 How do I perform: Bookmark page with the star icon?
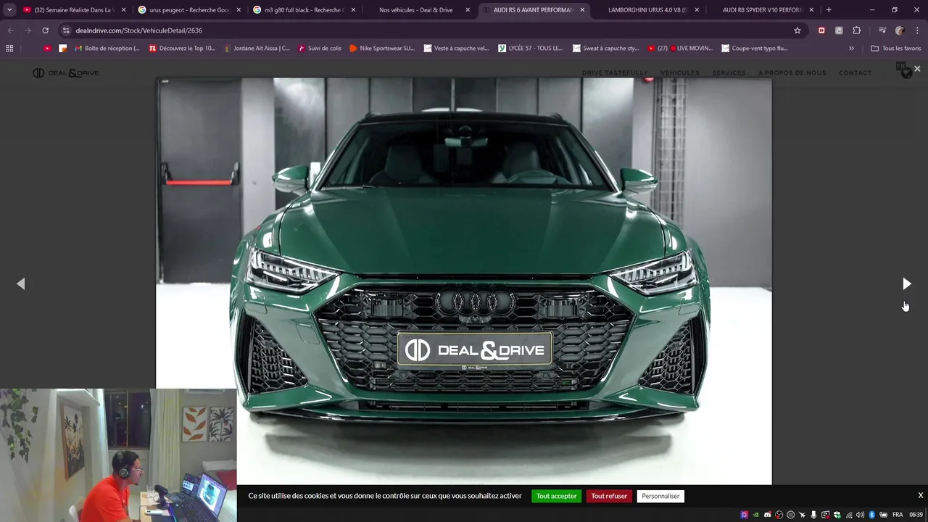pyautogui.click(x=797, y=30)
